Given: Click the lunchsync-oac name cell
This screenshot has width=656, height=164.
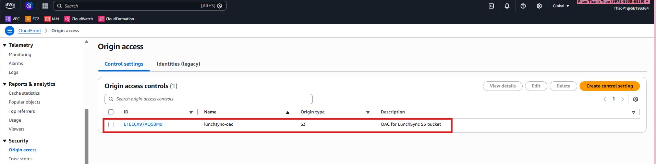Looking at the screenshot, I should point(218,124).
